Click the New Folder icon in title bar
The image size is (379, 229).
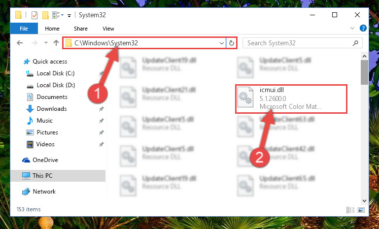tap(45, 15)
